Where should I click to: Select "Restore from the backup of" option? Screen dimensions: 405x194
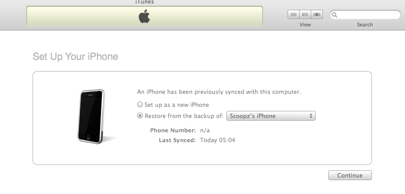coord(140,116)
